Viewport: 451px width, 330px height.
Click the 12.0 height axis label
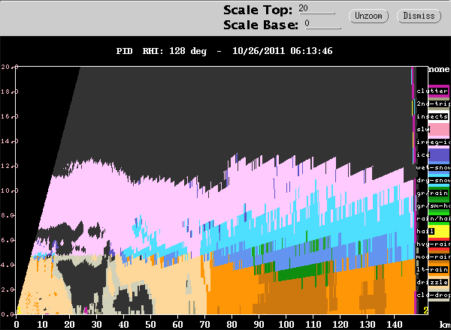9,166
